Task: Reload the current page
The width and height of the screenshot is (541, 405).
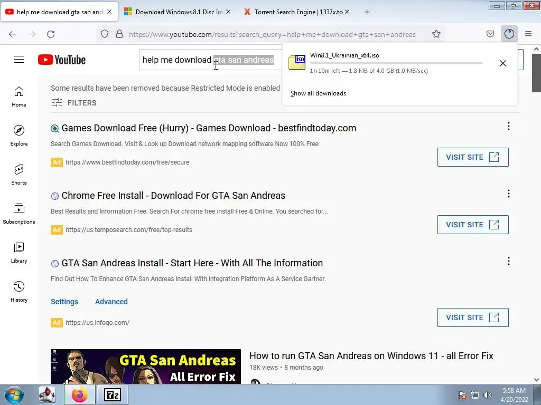Action: [51, 34]
